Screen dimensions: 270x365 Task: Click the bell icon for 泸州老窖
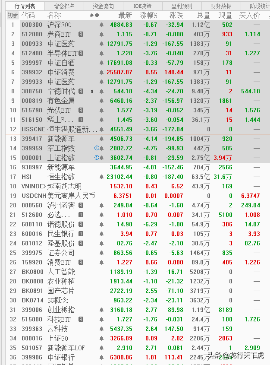click(x=101, y=205)
